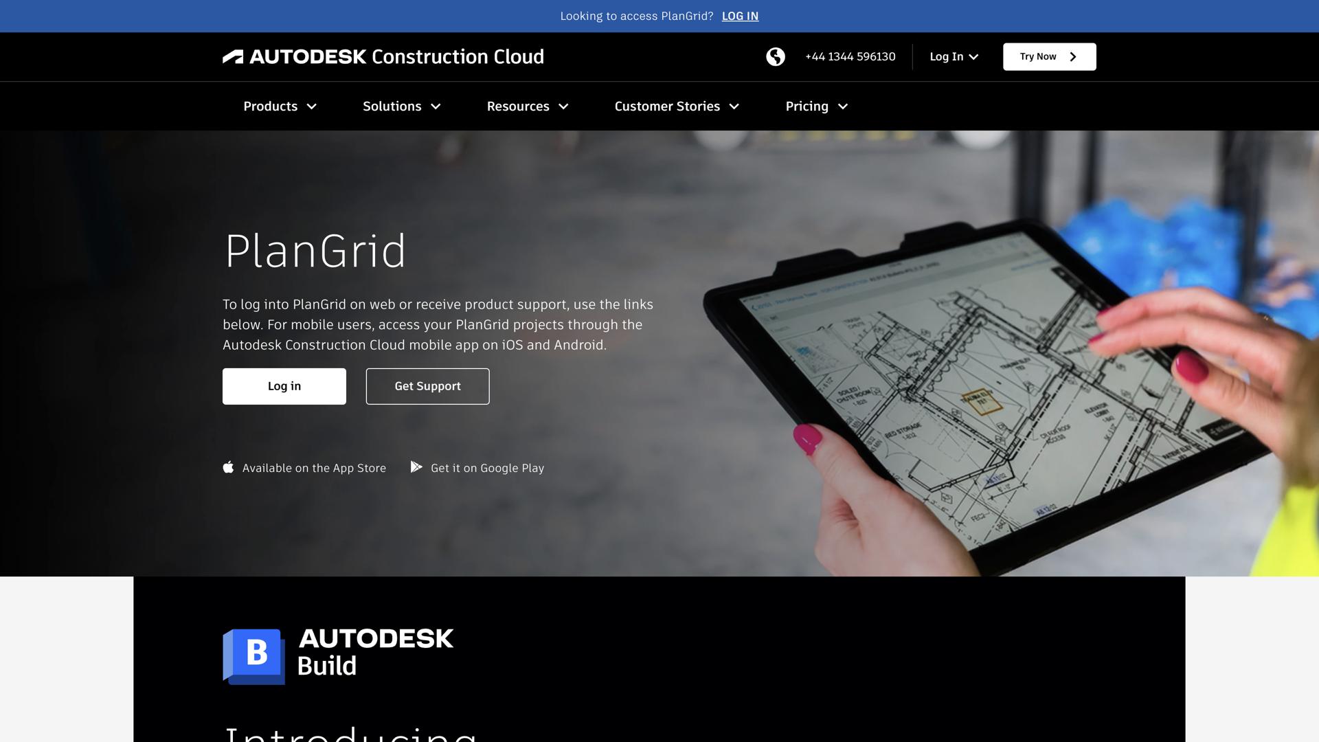Click the Apple App Store icon

[229, 468]
